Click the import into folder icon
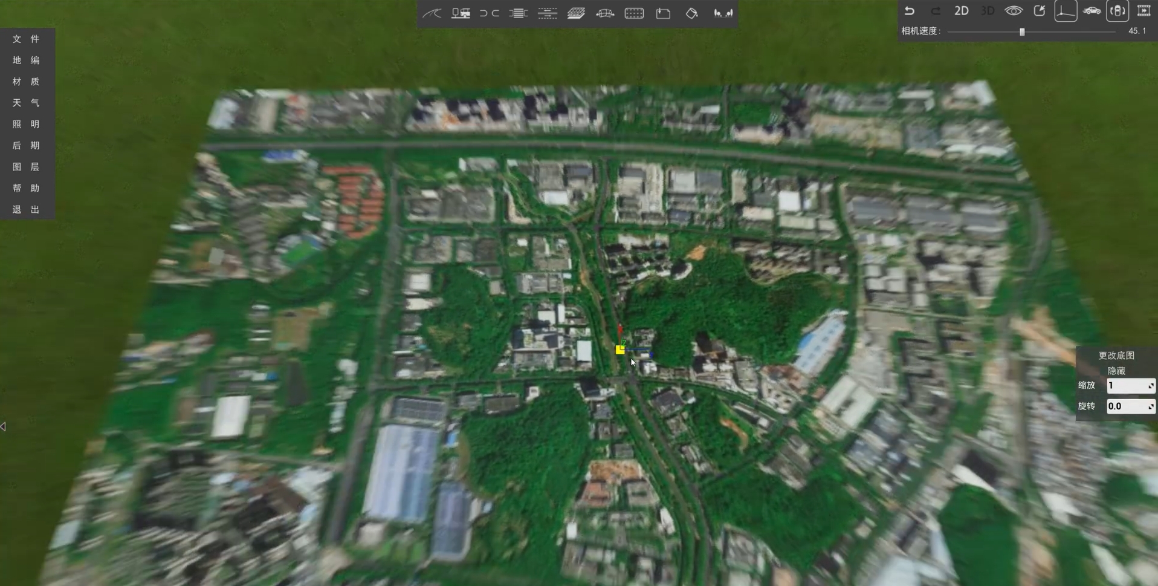 click(x=663, y=13)
